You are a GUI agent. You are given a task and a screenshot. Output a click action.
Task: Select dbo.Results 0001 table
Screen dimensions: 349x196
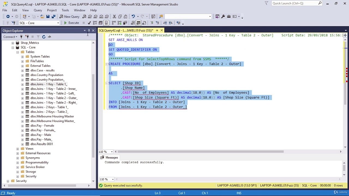click(x=42, y=144)
